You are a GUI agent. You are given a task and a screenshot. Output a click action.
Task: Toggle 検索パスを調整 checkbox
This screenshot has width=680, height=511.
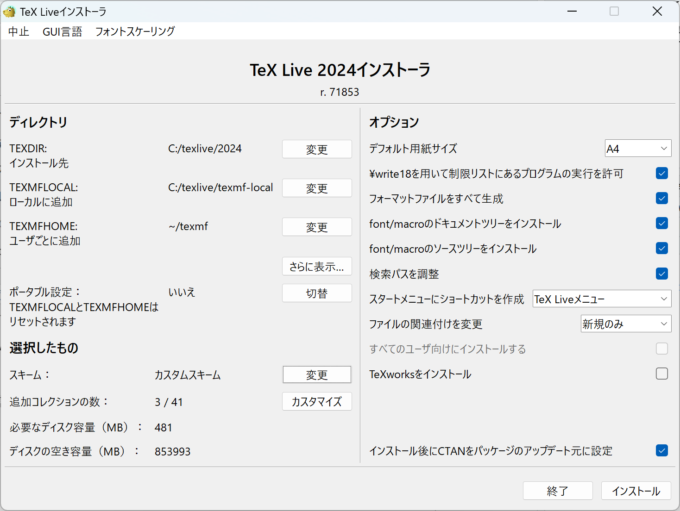tap(662, 274)
